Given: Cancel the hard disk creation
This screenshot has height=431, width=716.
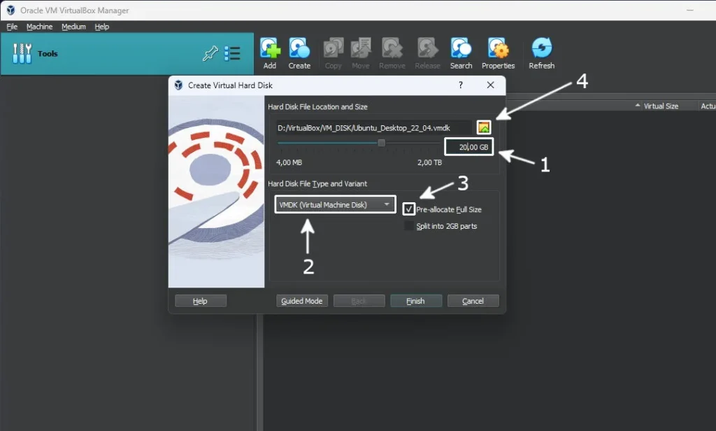Looking at the screenshot, I should pyautogui.click(x=473, y=301).
